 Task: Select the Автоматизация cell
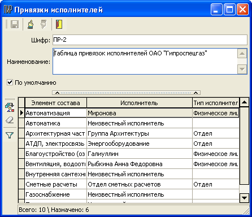pyautogui.click(x=56, y=113)
